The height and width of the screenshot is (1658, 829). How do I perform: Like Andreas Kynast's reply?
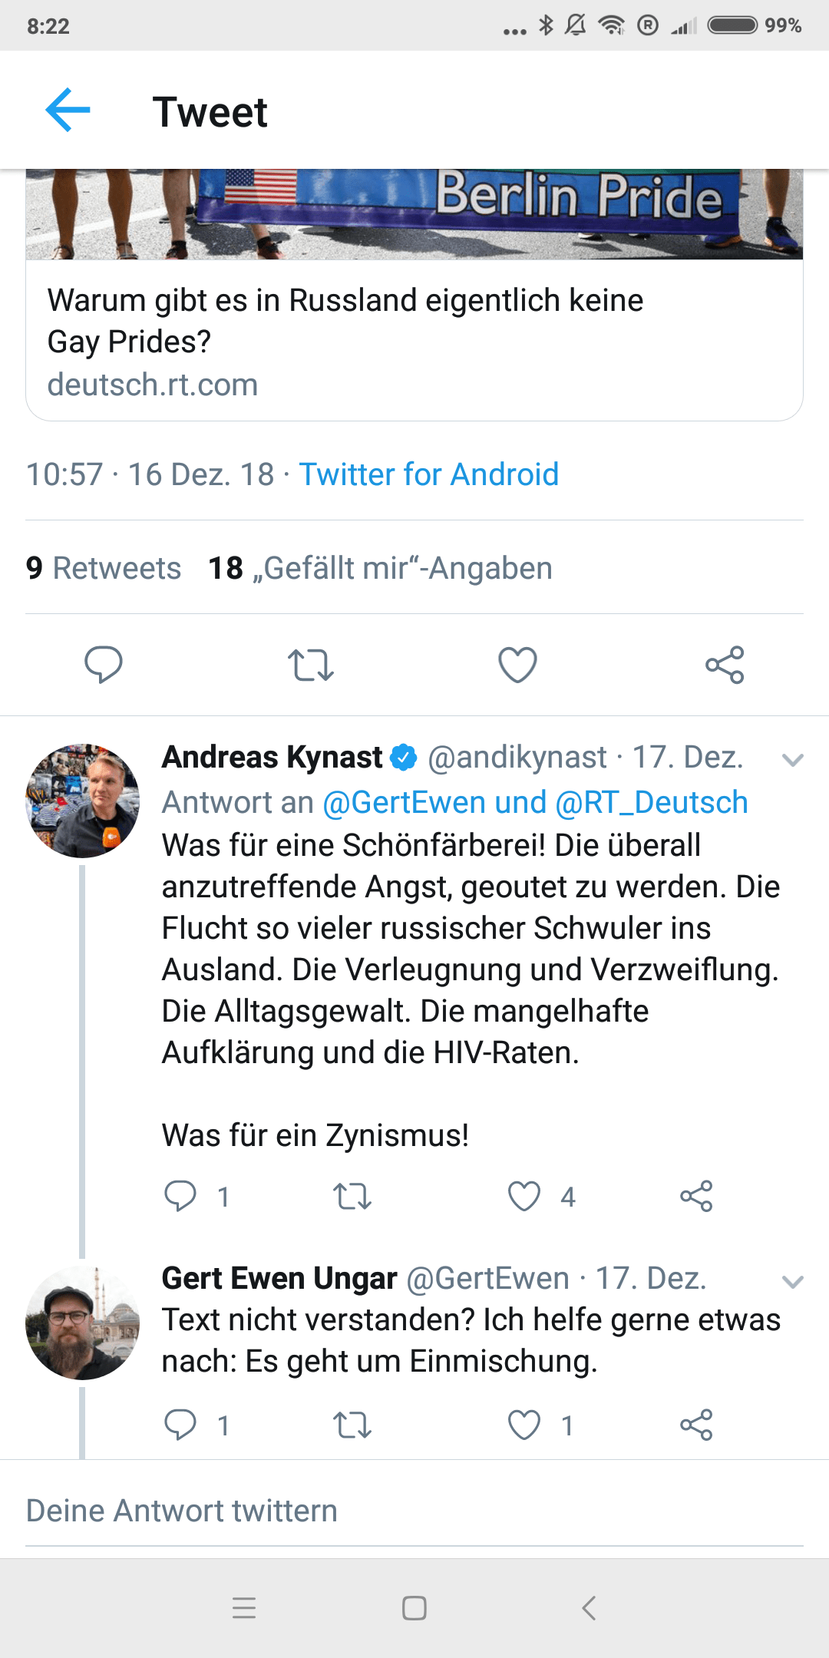[x=525, y=1194]
